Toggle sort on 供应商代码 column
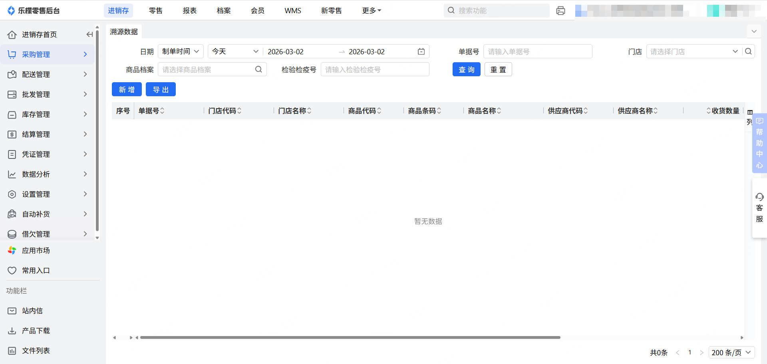 point(586,111)
